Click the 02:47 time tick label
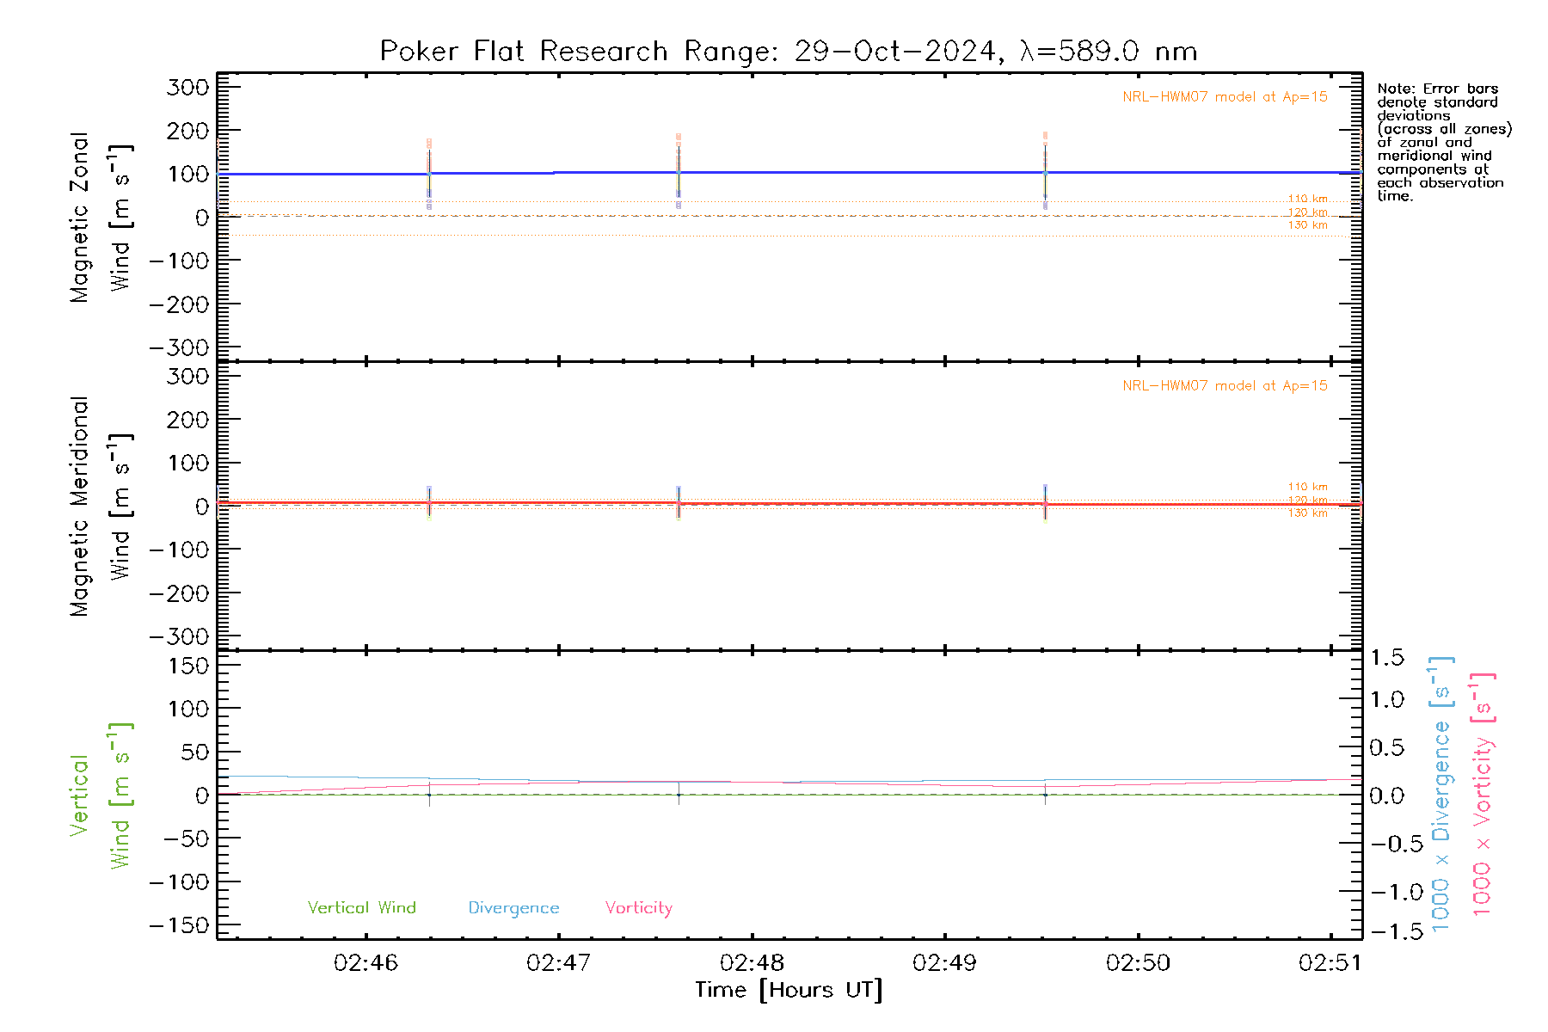The width and height of the screenshot is (1548, 1032). tap(558, 962)
